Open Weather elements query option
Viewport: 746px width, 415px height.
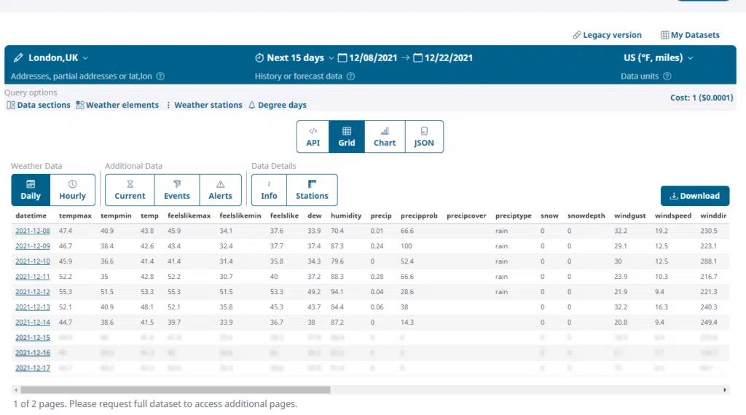pos(117,106)
